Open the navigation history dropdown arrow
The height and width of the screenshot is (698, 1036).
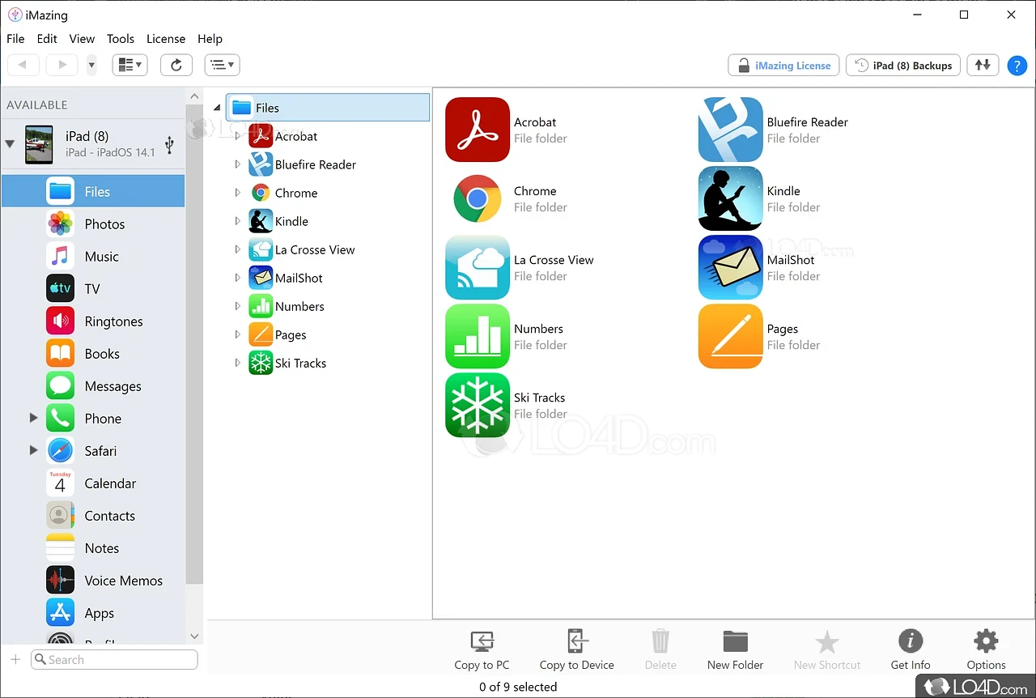(91, 65)
